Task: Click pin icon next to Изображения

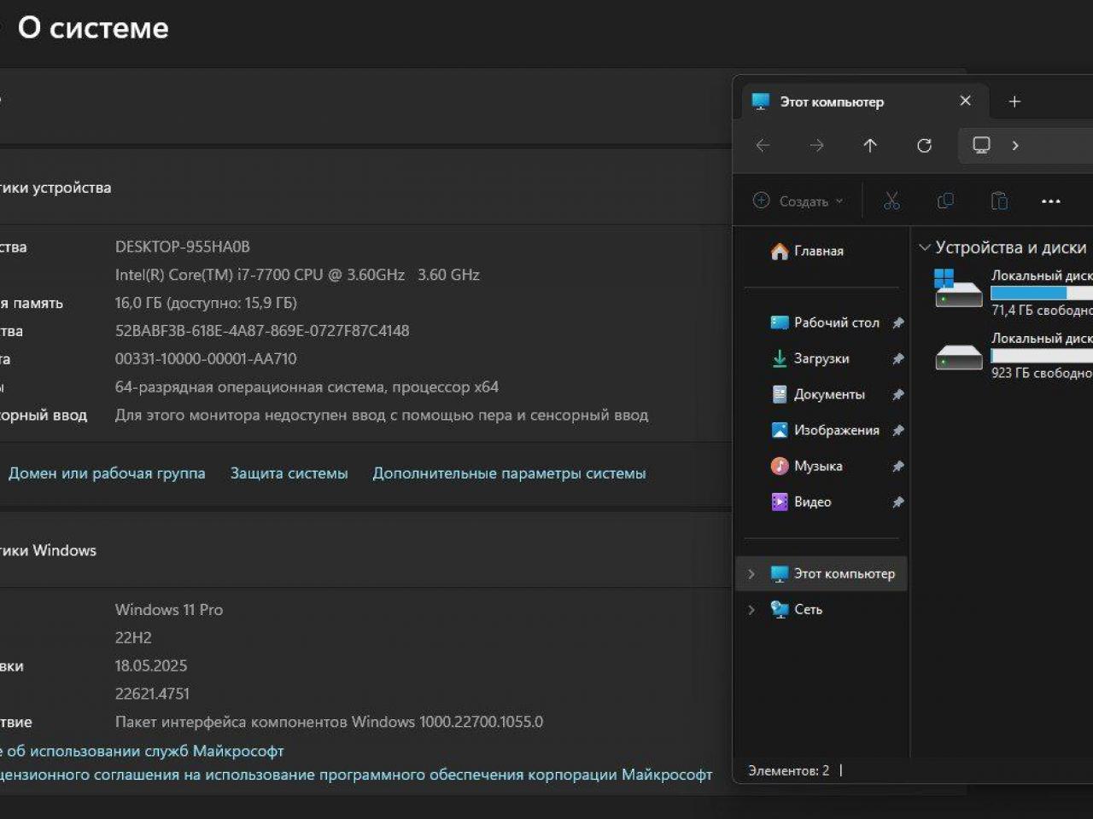Action: [x=897, y=430]
